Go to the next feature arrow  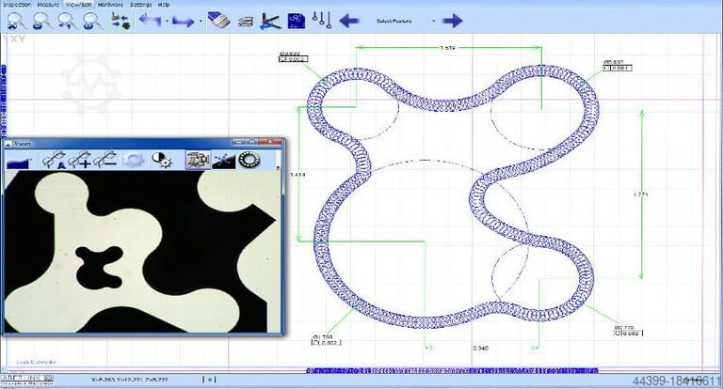click(452, 21)
